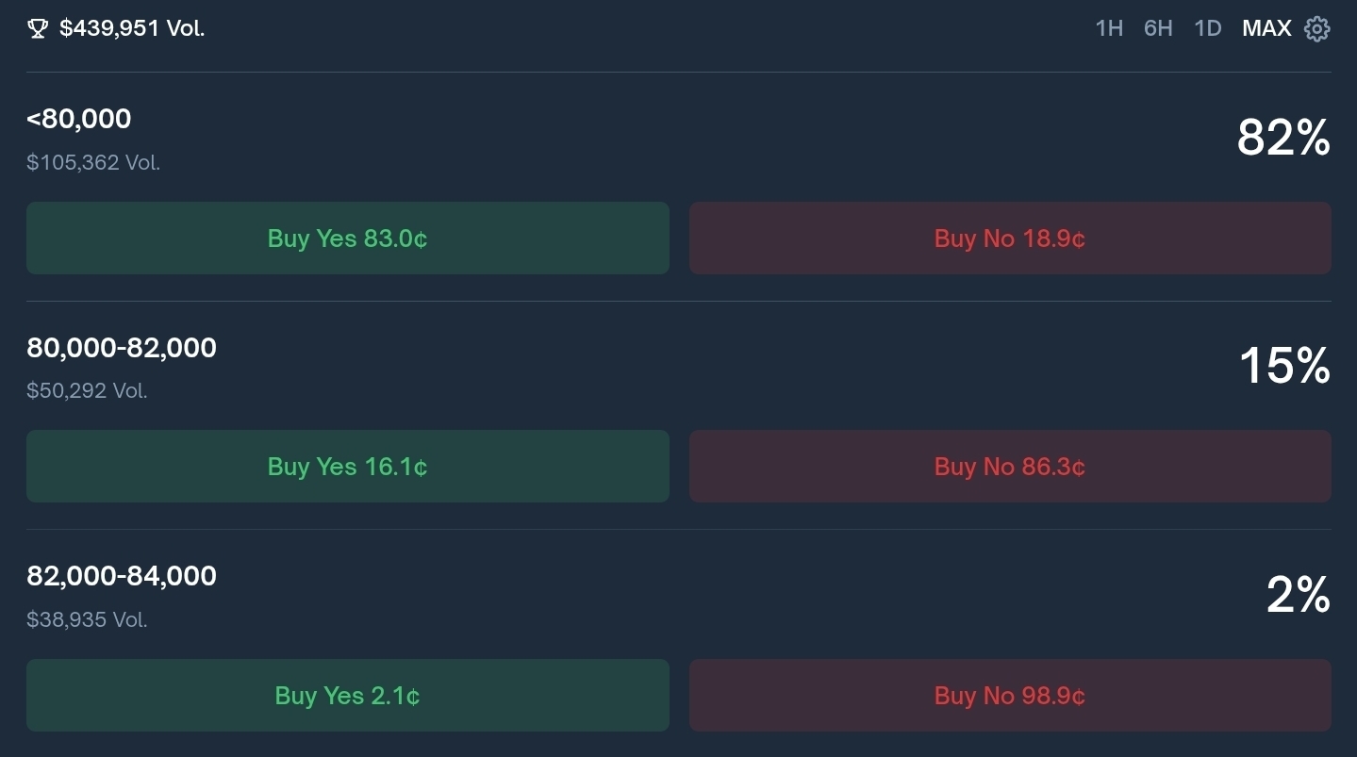Click the $105,362 Vol. text
The image size is (1357, 757).
tap(93, 162)
